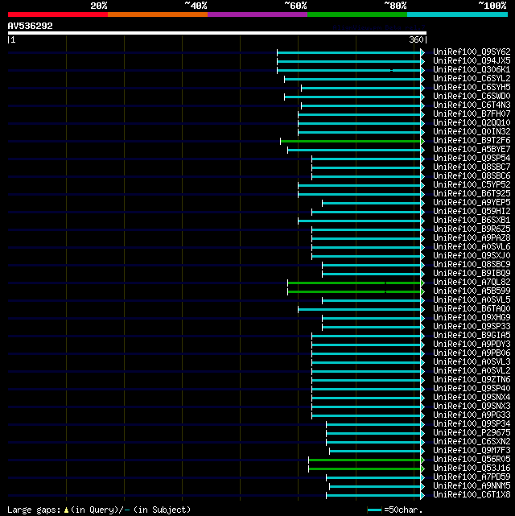The image size is (515, 516).
Task: Click the UniRef100_Q9SP40 label
Action: (x=472, y=389)
